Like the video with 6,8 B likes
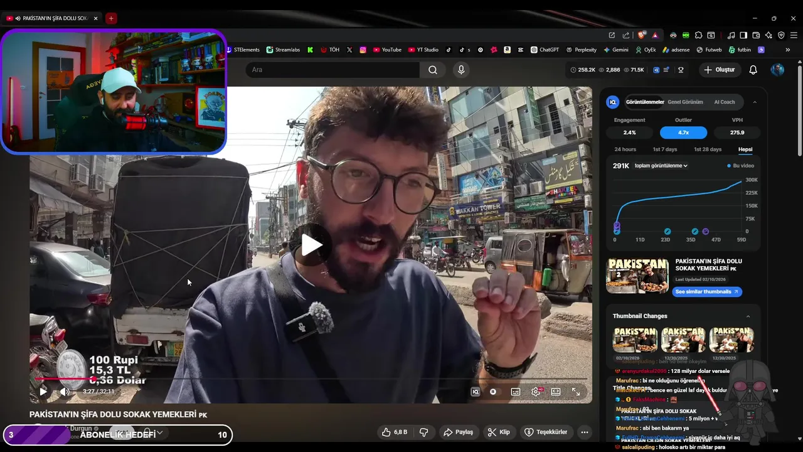The height and width of the screenshot is (452, 803). pyautogui.click(x=395, y=432)
